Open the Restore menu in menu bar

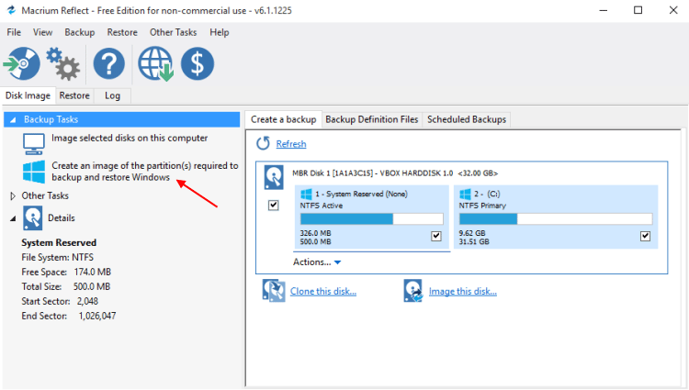(x=122, y=32)
